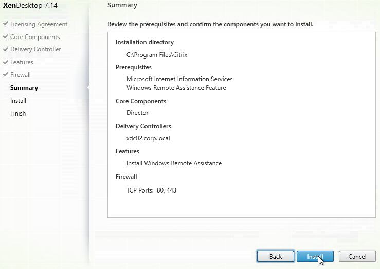
Task: Click the Finish step in sidebar
Action: (x=18, y=113)
